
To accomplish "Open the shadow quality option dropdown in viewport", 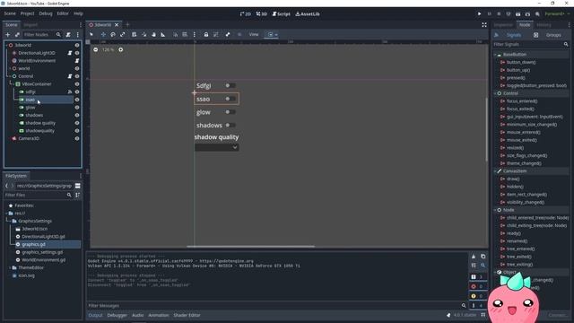I will point(217,147).
